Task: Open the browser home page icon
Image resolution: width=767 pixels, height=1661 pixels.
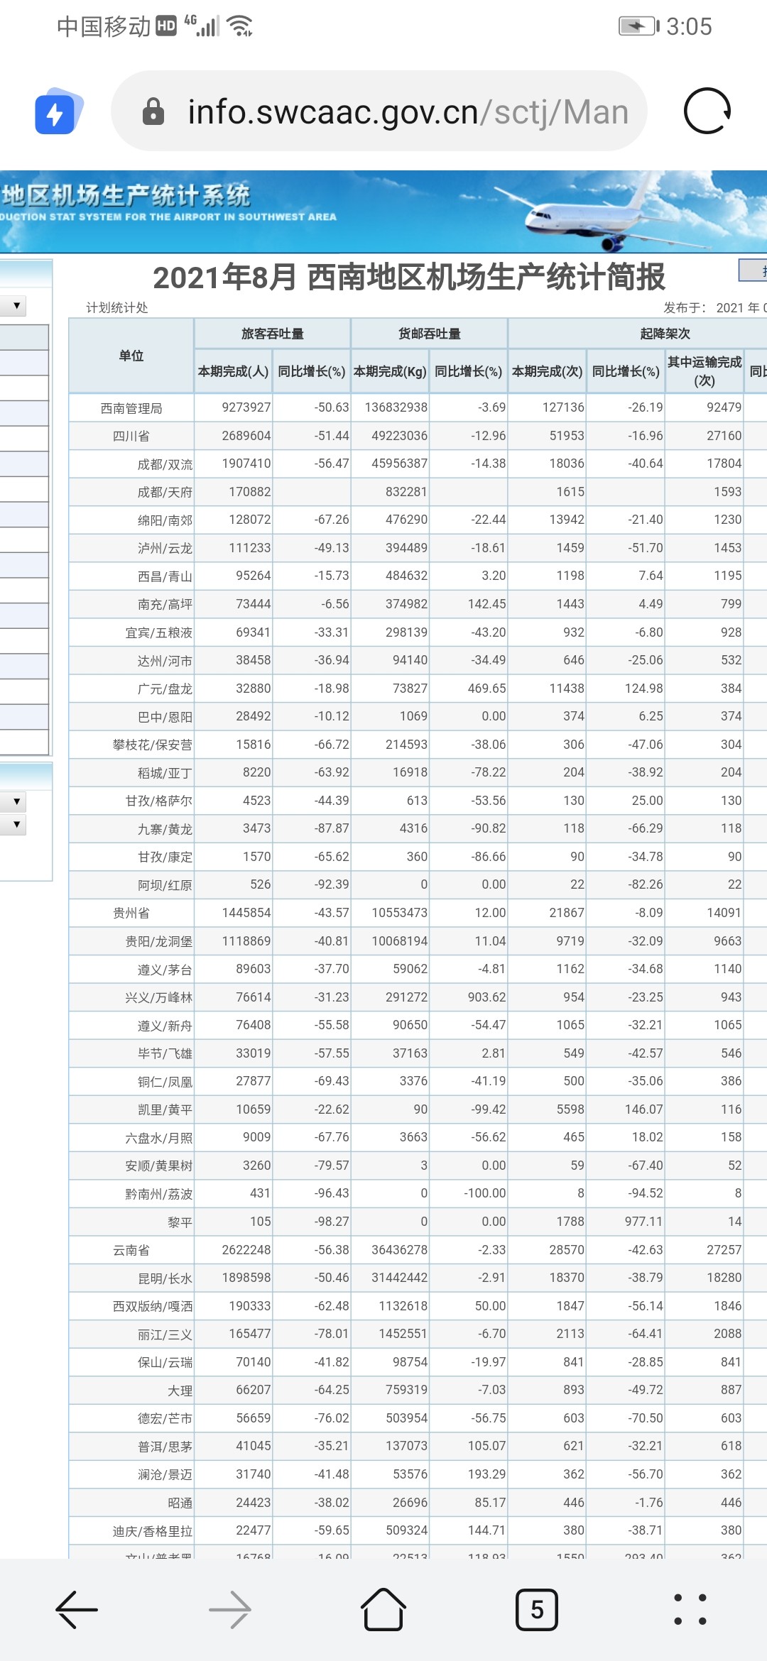Action: click(x=383, y=1609)
